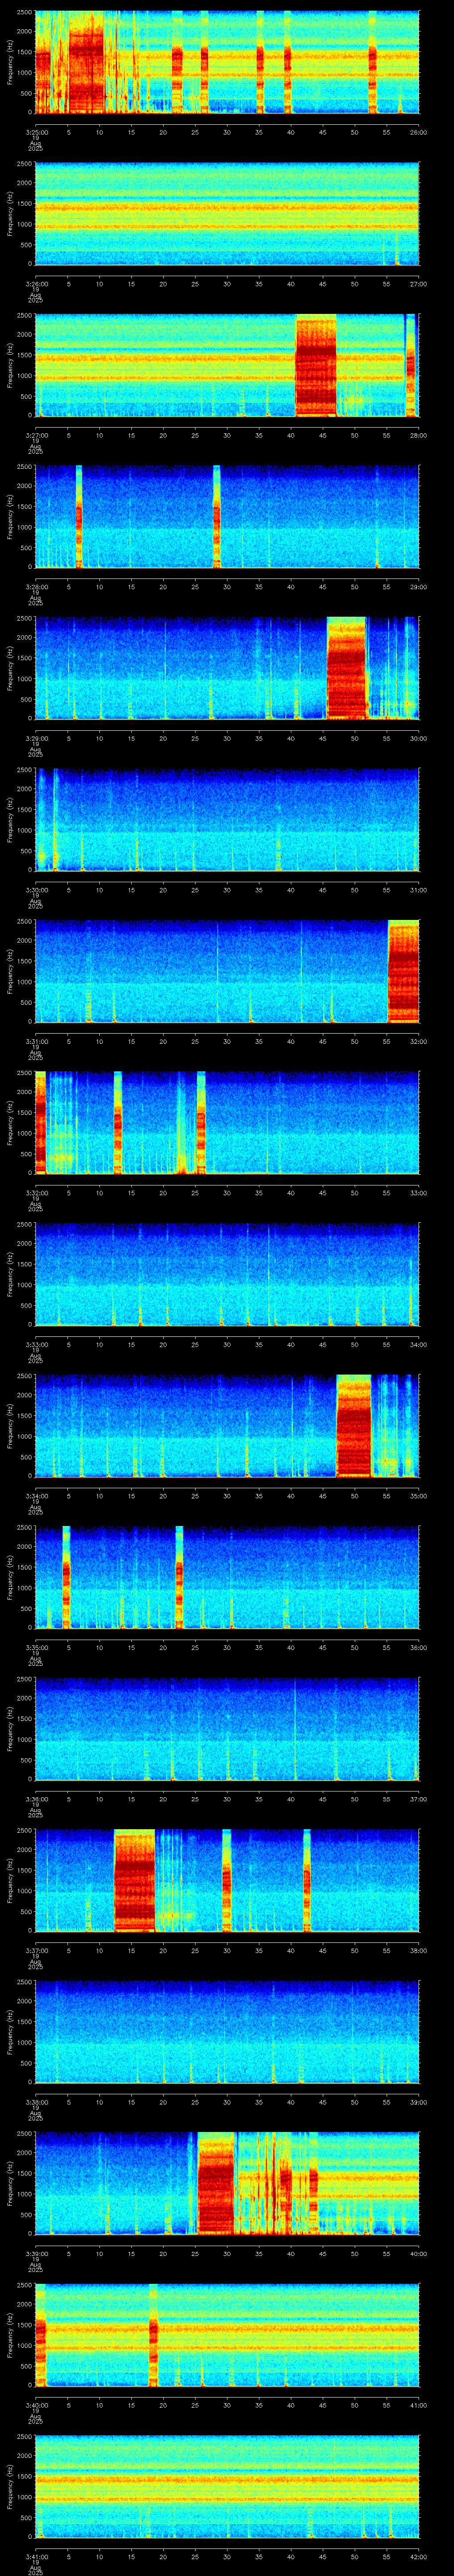This screenshot has height=2576, width=454.
Task: Select the spectrogram panel starting at 3:32:00
Action: [227, 1122]
